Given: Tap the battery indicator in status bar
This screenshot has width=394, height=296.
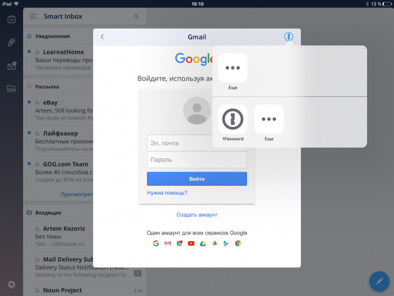Looking at the screenshot, I should tap(387, 4).
